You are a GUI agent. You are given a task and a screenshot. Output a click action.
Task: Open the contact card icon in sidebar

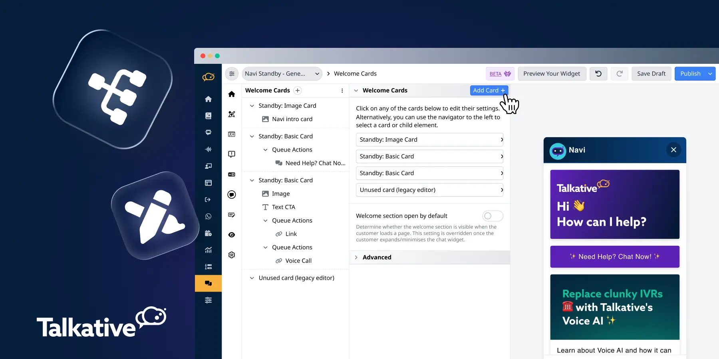(x=231, y=134)
